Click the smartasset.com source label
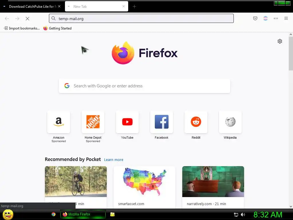Image resolution: width=293 pixels, height=220 pixels. click(x=131, y=204)
